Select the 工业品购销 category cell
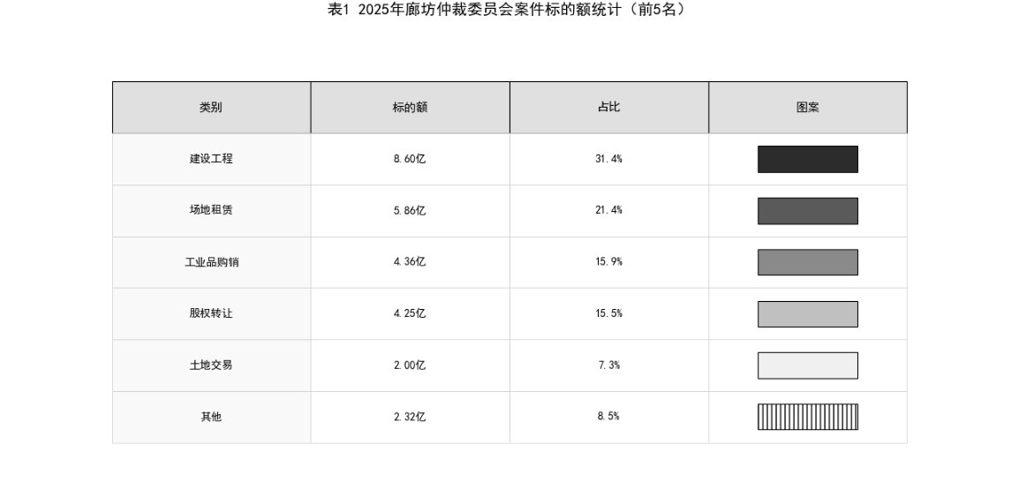 tap(211, 262)
